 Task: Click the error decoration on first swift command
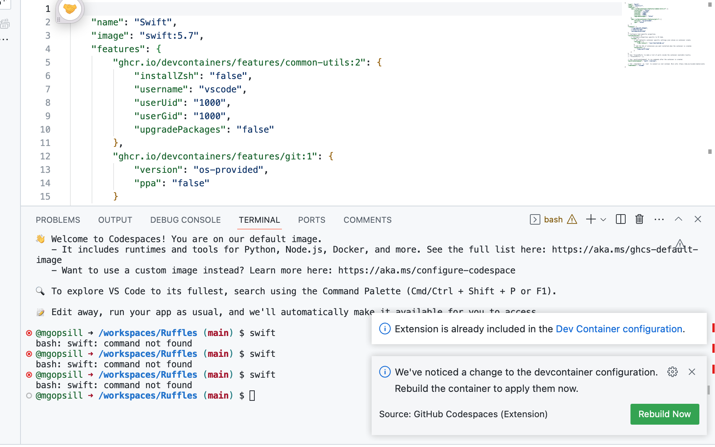(29, 333)
